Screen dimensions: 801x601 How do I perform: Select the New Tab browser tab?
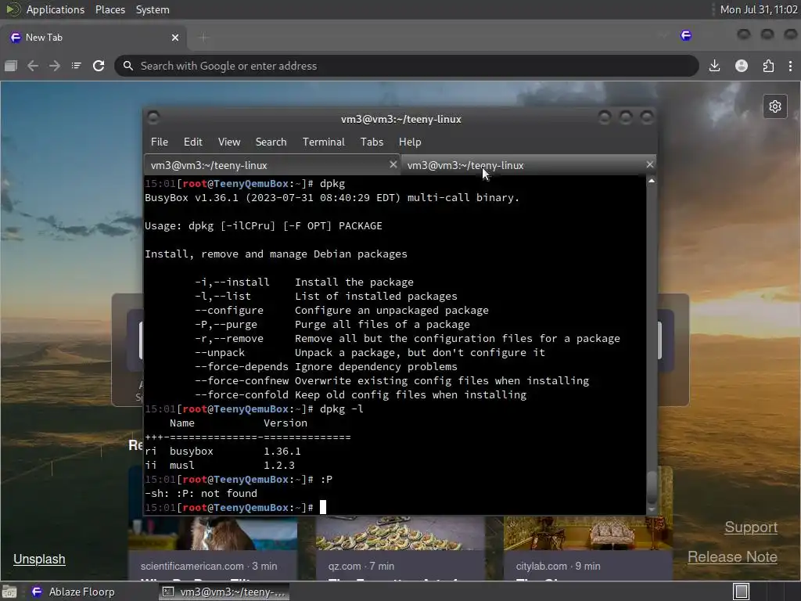tap(94, 38)
